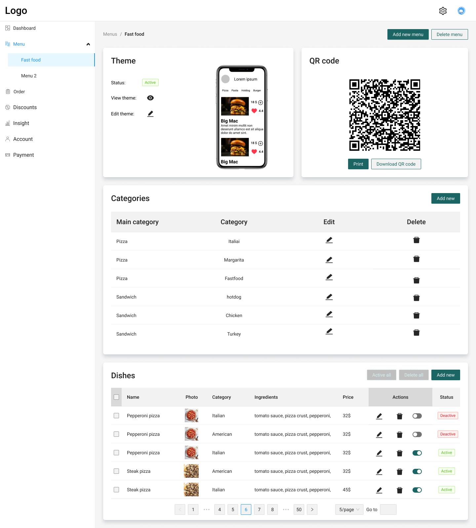Edit the 45$ Steak pizza dish

379,490
